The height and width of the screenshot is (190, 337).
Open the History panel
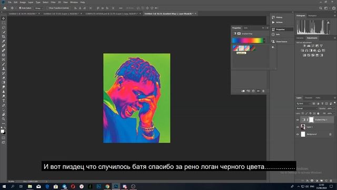pos(277,17)
